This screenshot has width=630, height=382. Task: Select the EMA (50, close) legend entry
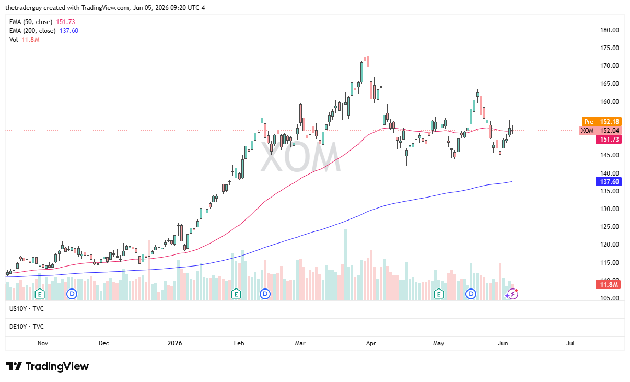[31, 21]
